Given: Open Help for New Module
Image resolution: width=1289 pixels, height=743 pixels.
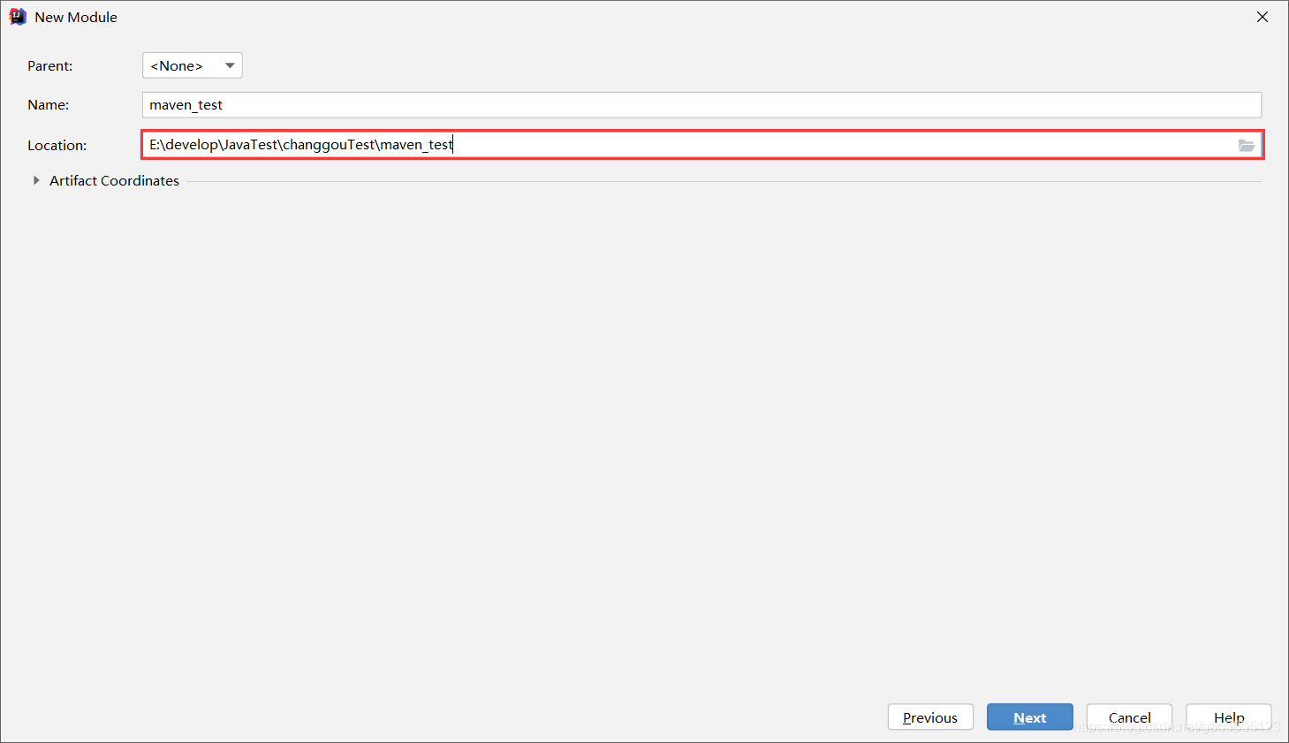Looking at the screenshot, I should tap(1229, 717).
